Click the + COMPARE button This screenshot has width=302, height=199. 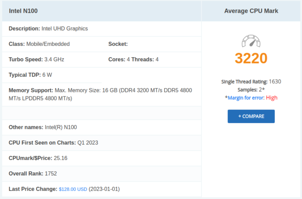pos(251,116)
